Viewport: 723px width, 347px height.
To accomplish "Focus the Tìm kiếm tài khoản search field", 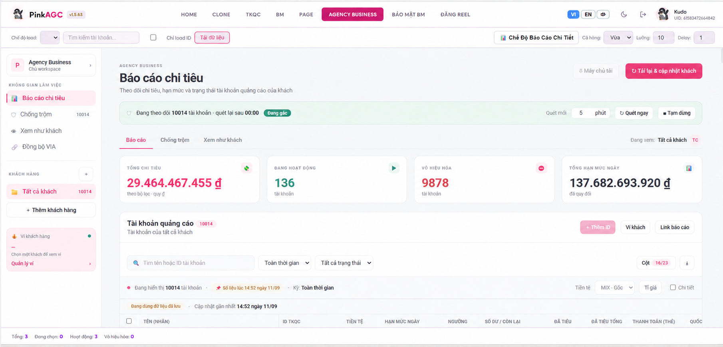I will pos(101,38).
